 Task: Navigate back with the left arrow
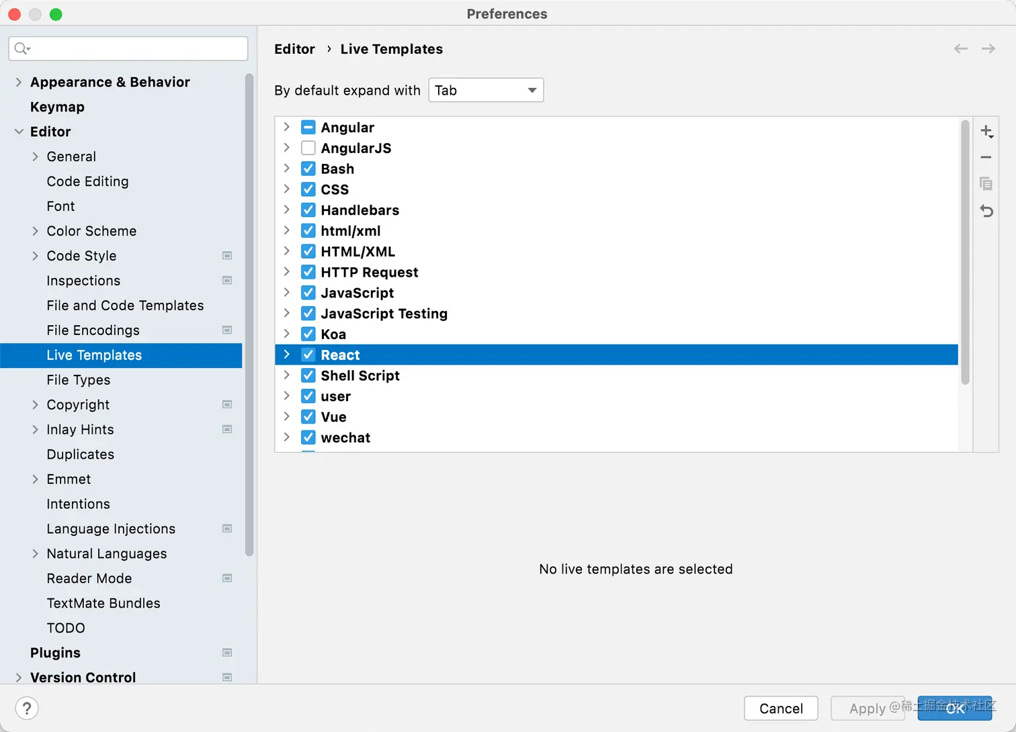coord(961,49)
